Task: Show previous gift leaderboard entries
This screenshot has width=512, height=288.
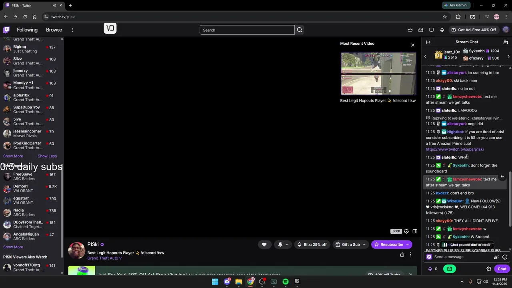Action: point(425,56)
